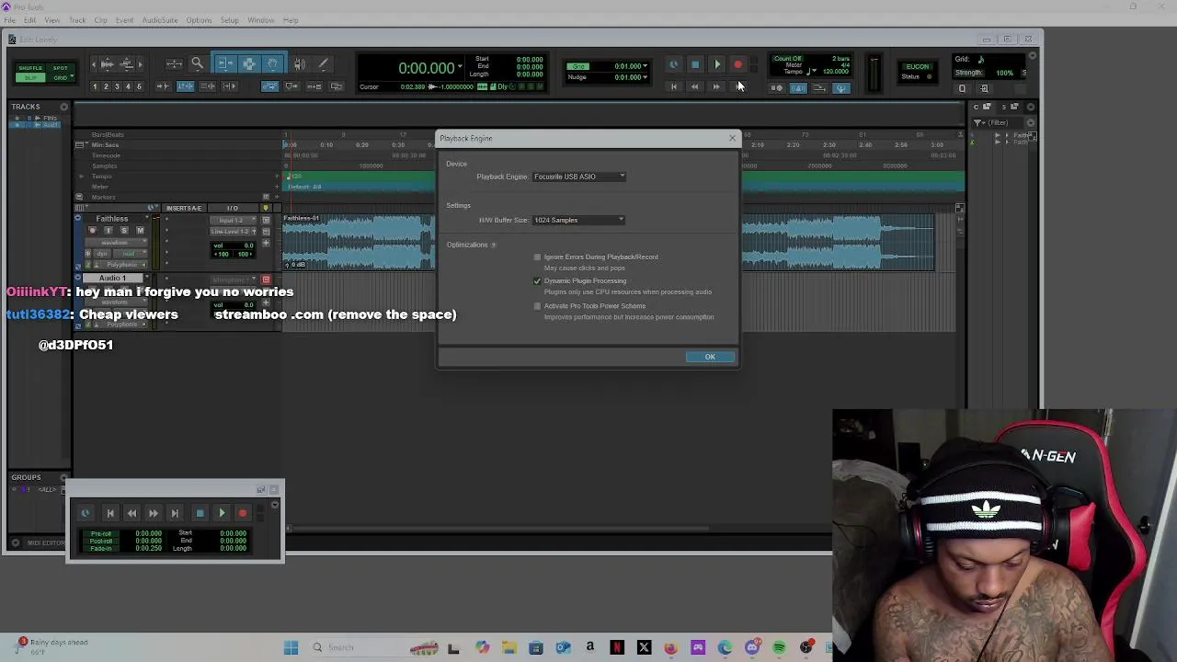Open the Edit menu
Image resolution: width=1177 pixels, height=662 pixels.
(30, 20)
